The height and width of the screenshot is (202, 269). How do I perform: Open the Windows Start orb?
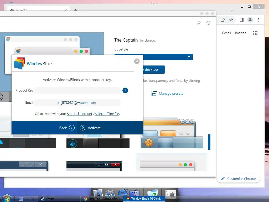pyautogui.click(x=7, y=198)
